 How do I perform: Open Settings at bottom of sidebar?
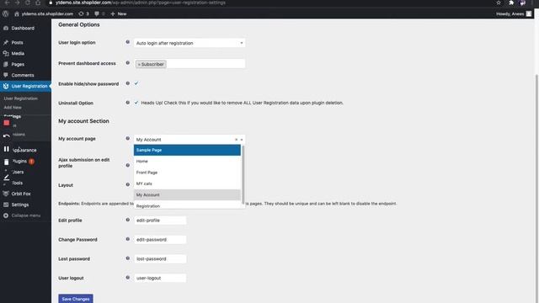coord(20,205)
